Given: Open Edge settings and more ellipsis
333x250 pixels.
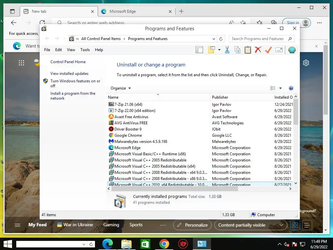Looking at the screenshot, I should (319, 23).
